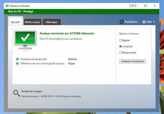Click the 'À jour' status value
The image size is (164, 114).
[71, 64]
